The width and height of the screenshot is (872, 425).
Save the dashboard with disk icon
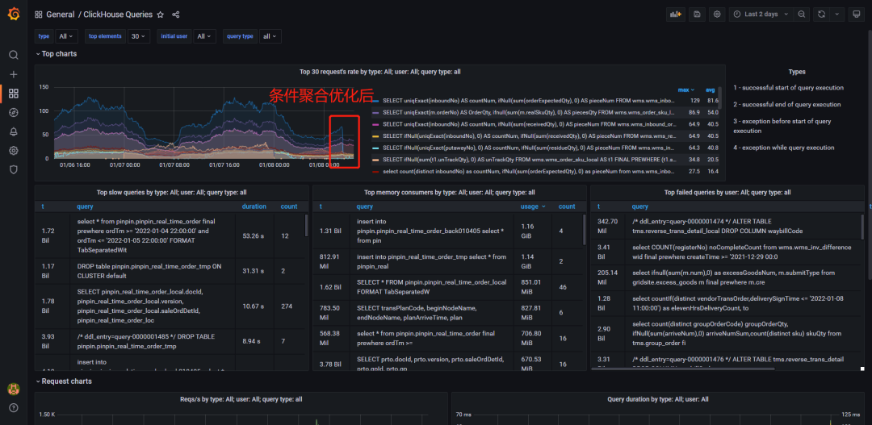(x=697, y=15)
